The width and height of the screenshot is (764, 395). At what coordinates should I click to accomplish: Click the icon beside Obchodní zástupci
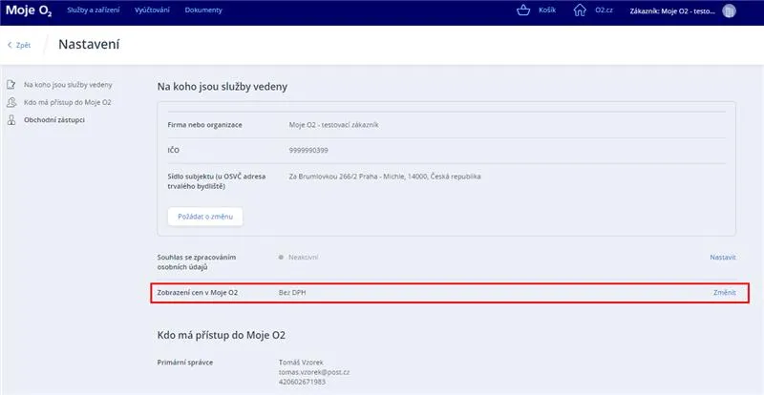coord(11,120)
